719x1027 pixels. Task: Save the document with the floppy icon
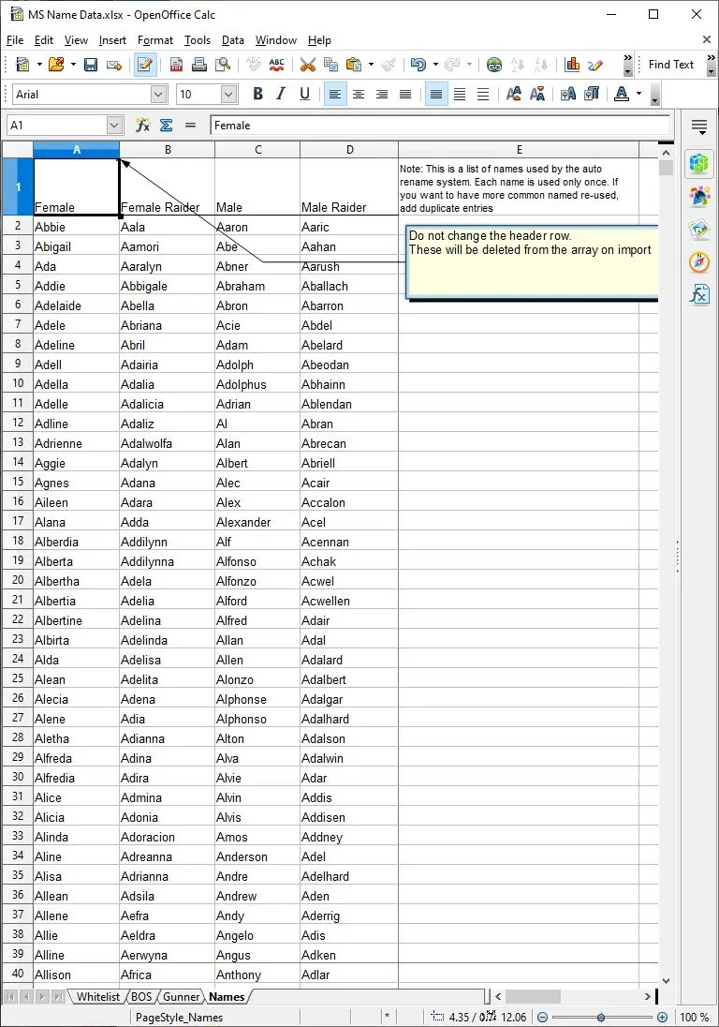(x=91, y=64)
